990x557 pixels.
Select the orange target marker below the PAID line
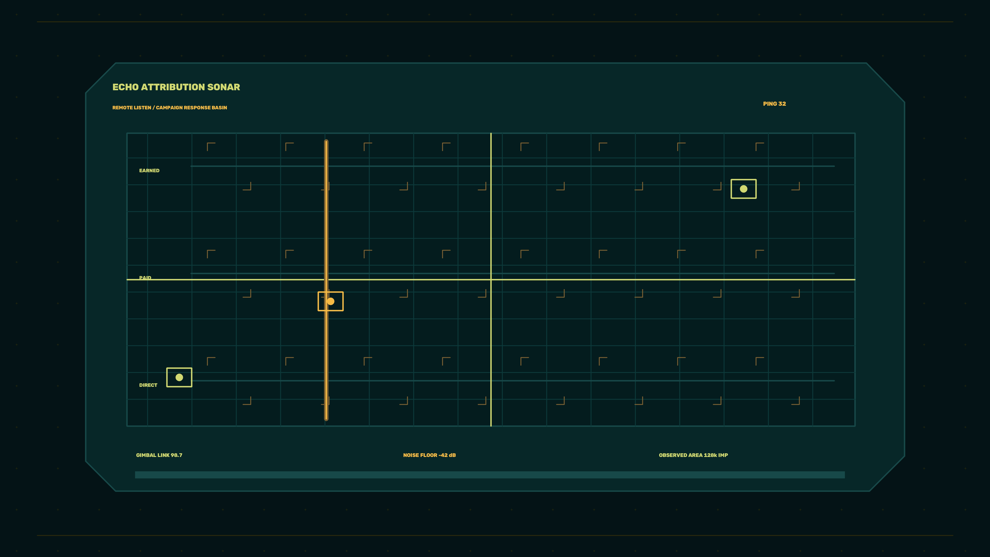pyautogui.click(x=331, y=301)
